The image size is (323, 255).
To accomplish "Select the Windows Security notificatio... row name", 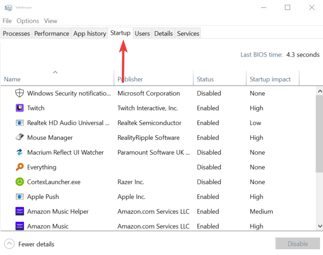I will pos(69,93).
